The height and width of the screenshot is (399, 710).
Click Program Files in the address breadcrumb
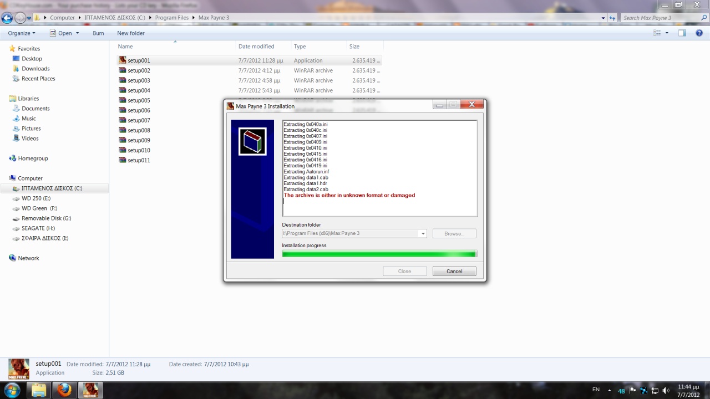[172, 18]
